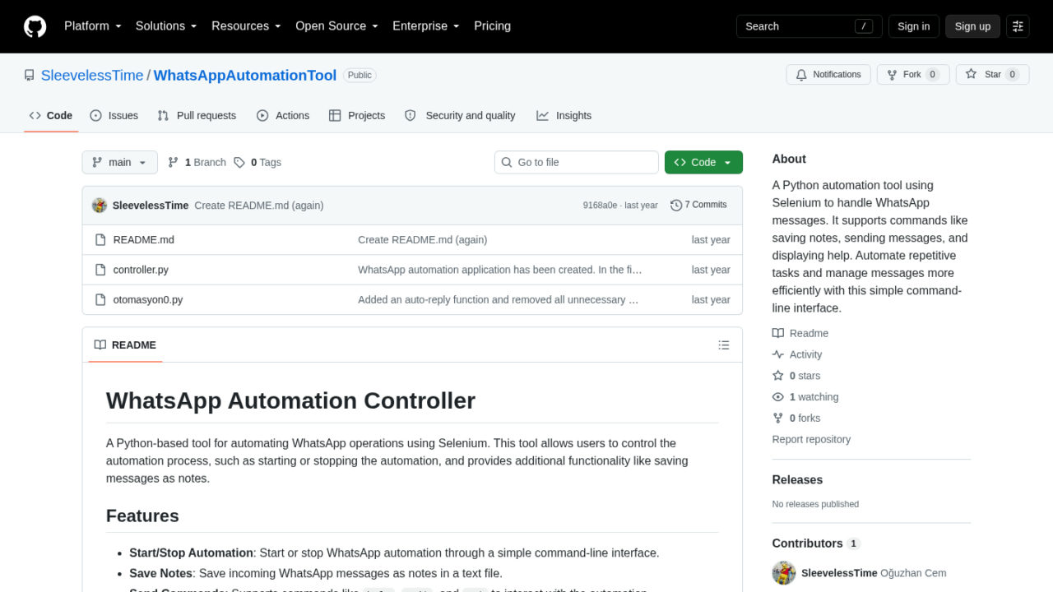Image resolution: width=1053 pixels, height=592 pixels.
Task: Open the Pricing link
Action: (492, 26)
